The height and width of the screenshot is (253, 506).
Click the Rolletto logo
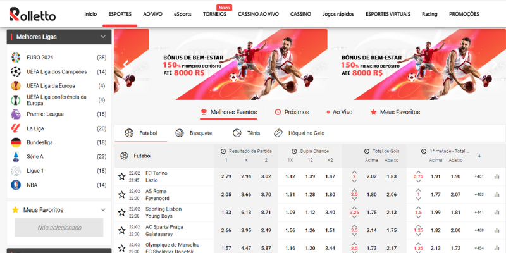coord(33,13)
